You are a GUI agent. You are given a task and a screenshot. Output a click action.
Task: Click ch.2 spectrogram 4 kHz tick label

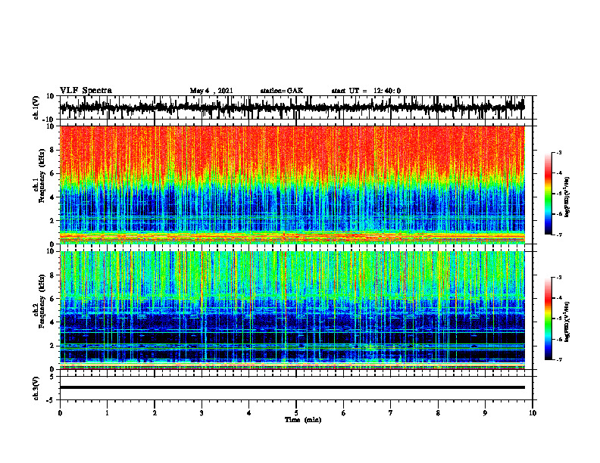coord(52,322)
